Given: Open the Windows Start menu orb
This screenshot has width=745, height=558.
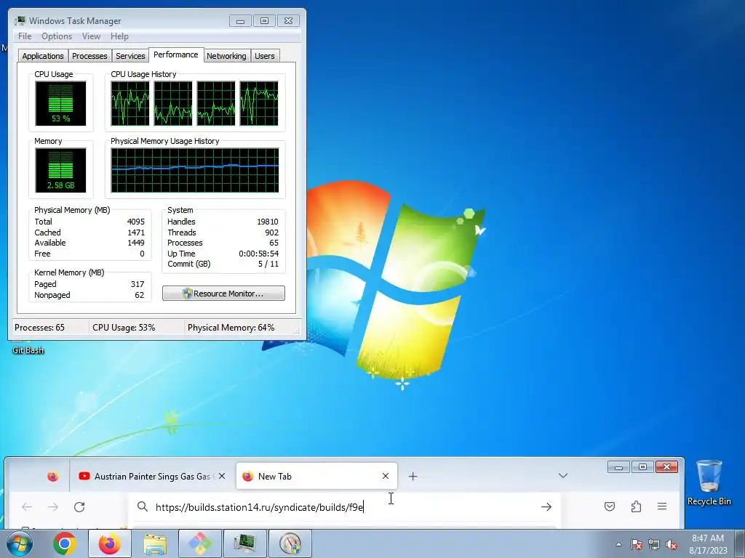Looking at the screenshot, I should tap(19, 543).
